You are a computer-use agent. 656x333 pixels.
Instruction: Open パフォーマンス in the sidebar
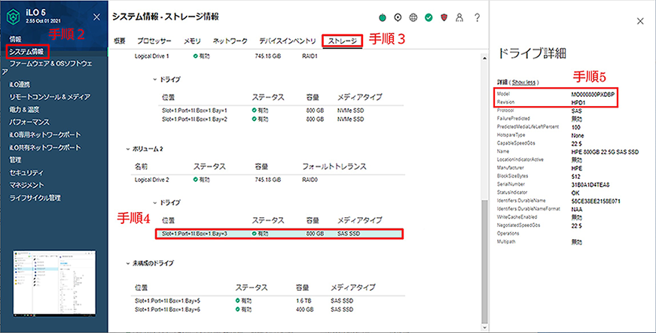pyautogui.click(x=29, y=122)
